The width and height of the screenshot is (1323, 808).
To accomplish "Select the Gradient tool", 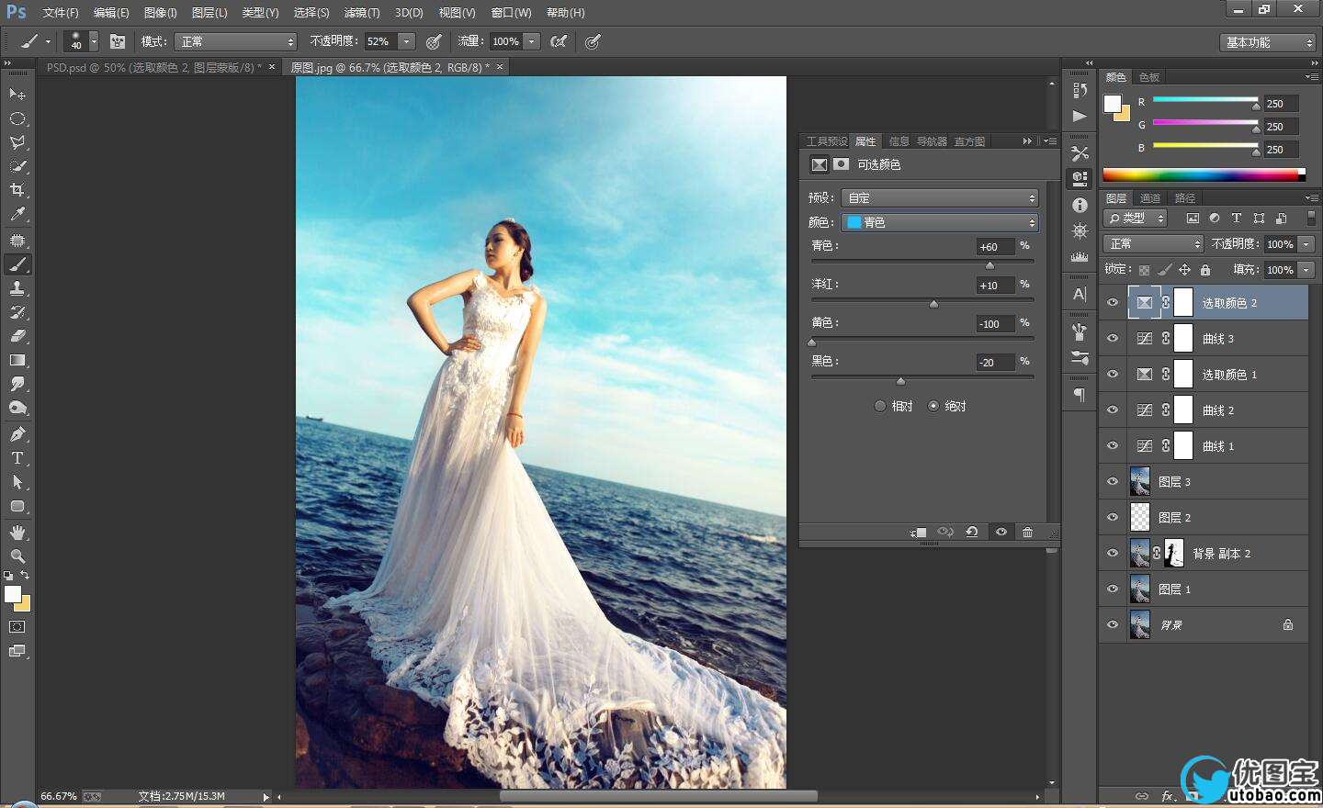I will click(17, 360).
